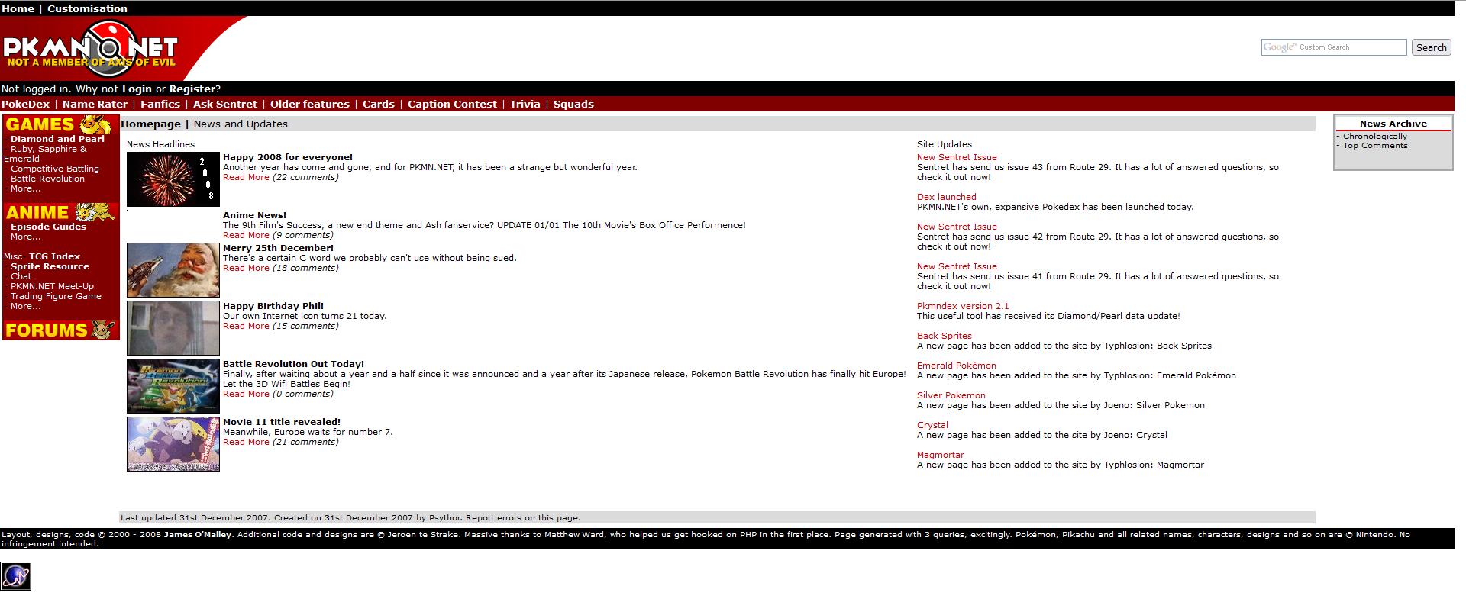Image resolution: width=1466 pixels, height=599 pixels.
Task: Click More... under Misc section
Action: pyautogui.click(x=26, y=306)
